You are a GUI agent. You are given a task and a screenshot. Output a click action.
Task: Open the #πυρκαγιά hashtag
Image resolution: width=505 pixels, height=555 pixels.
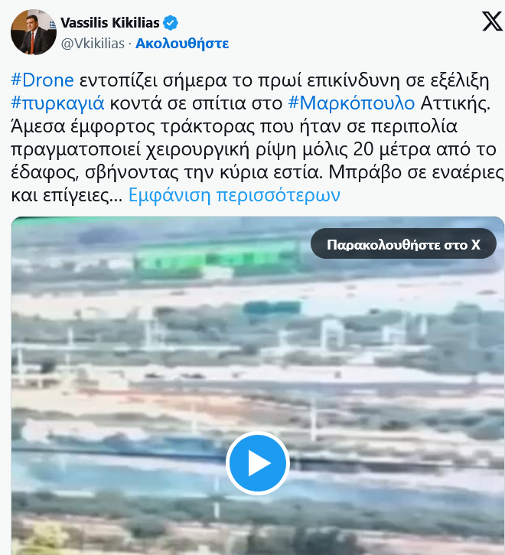pyautogui.click(x=57, y=103)
